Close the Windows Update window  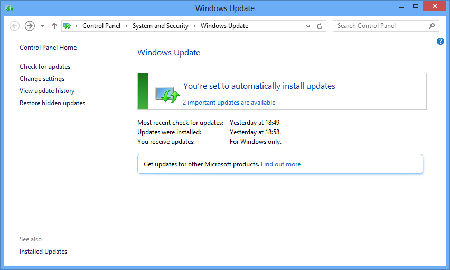435,6
